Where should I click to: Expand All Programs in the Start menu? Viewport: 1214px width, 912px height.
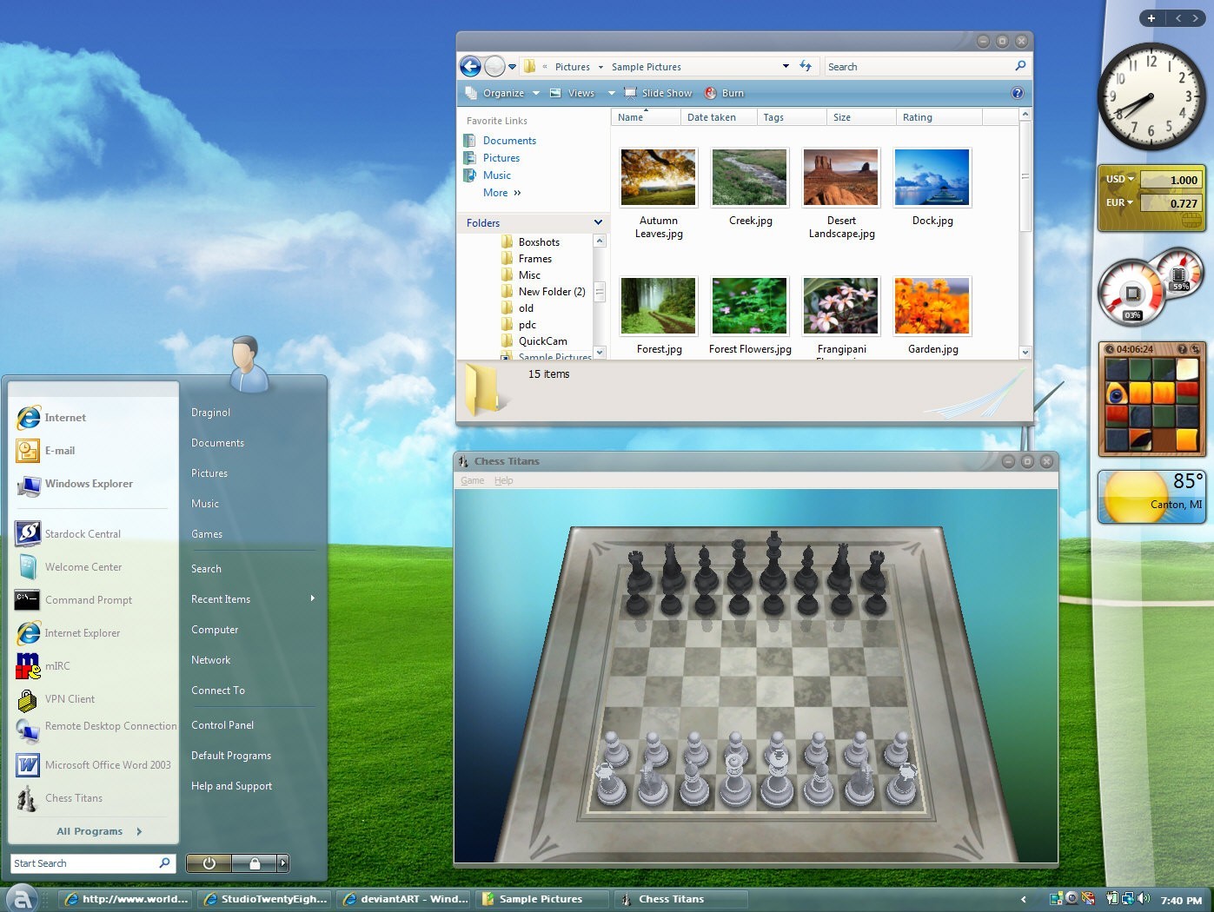pyautogui.click(x=90, y=830)
